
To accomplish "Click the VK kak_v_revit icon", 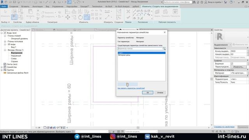I will pyautogui.click(x=147, y=136).
